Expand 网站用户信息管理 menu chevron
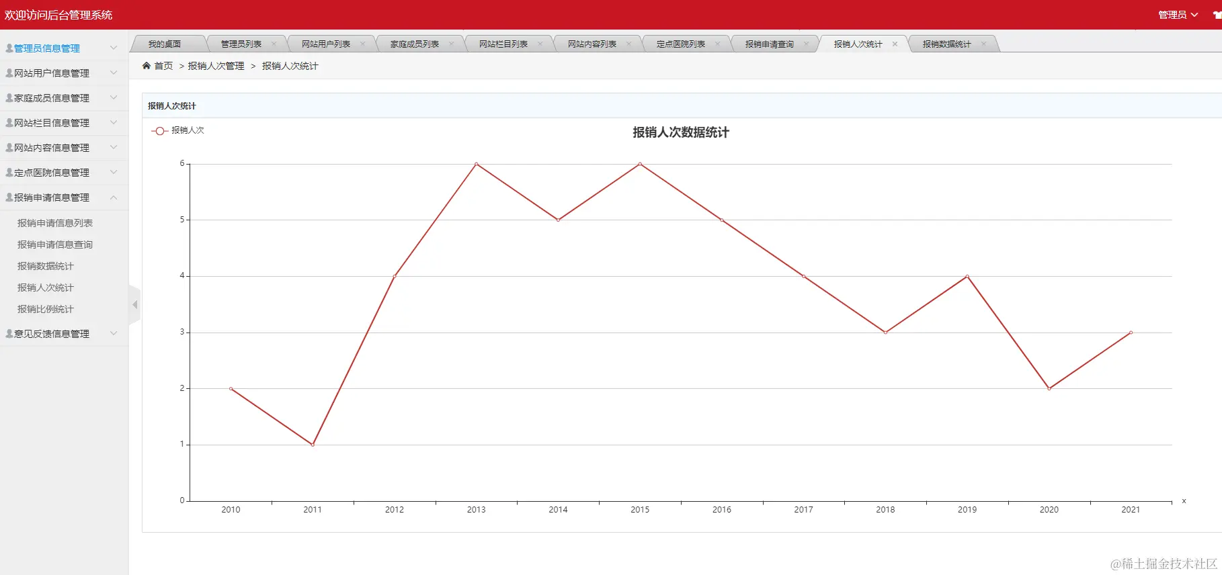Viewport: 1222px width, 575px height. point(114,73)
